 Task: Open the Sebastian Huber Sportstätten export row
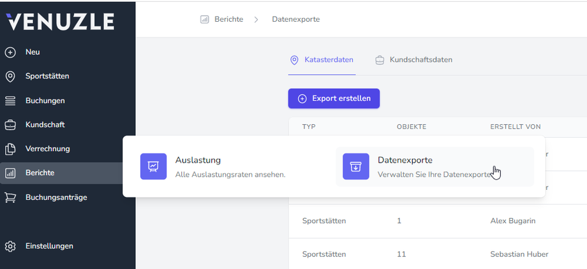[421, 254]
